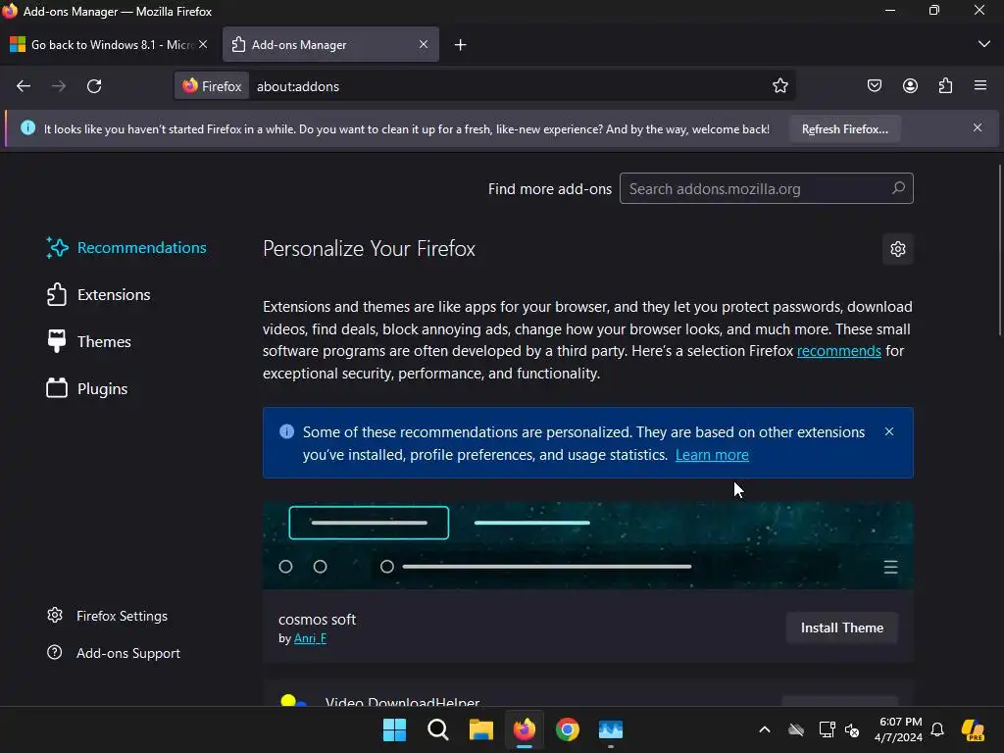
Task: Open the Firefox application hamburger menu
Action: click(980, 86)
